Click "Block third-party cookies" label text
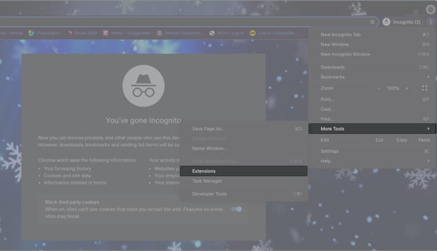This screenshot has width=437, height=251. (72, 202)
